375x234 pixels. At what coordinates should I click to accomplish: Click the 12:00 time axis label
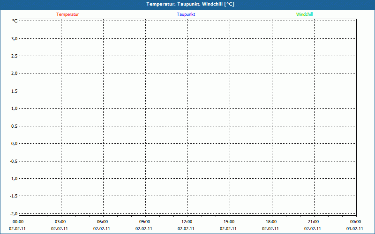click(187, 222)
